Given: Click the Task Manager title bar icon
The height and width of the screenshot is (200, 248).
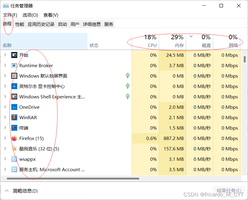Looking at the screenshot, I should click(x=6, y=6).
